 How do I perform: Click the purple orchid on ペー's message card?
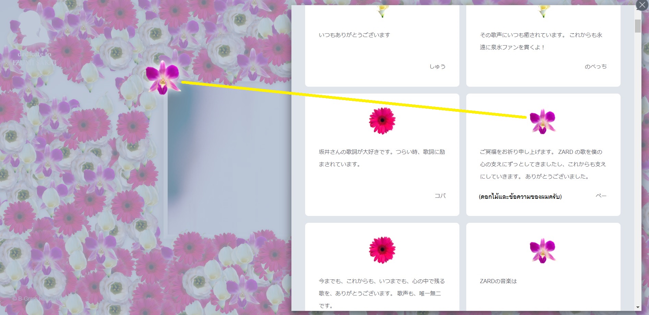pyautogui.click(x=543, y=121)
